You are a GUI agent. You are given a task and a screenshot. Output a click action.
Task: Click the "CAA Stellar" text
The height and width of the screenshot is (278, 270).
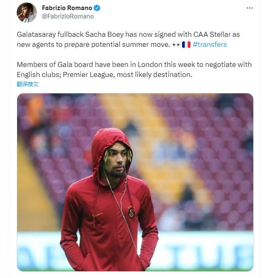pos(213,34)
